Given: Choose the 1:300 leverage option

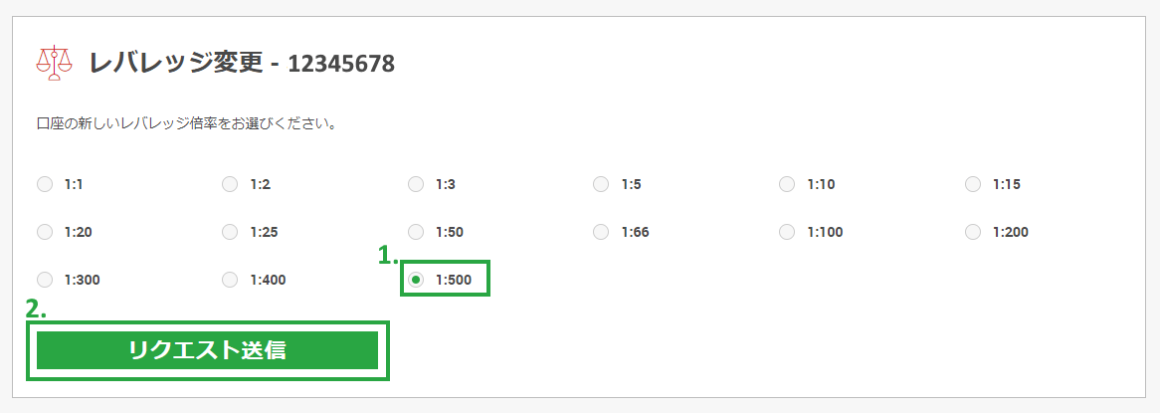Looking at the screenshot, I should pos(45,280).
